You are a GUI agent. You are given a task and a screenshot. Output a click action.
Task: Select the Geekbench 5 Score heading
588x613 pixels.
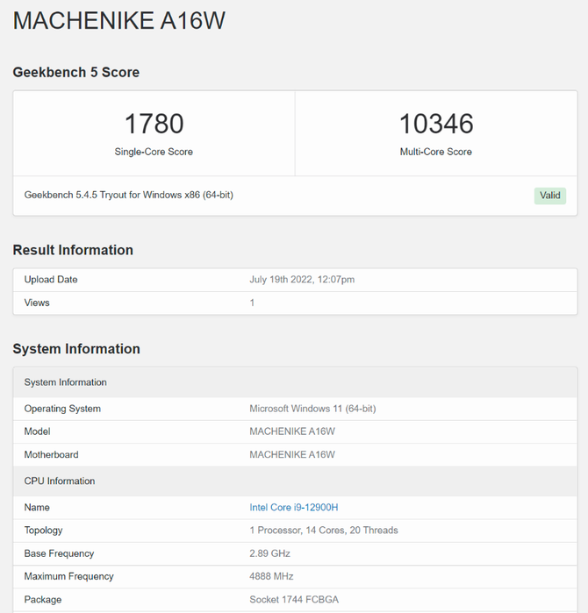tap(75, 72)
